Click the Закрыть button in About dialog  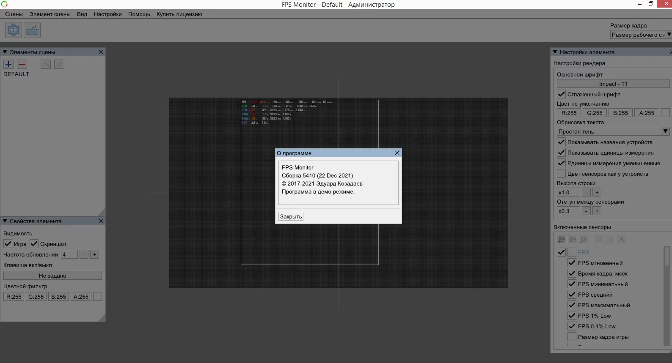(x=291, y=216)
